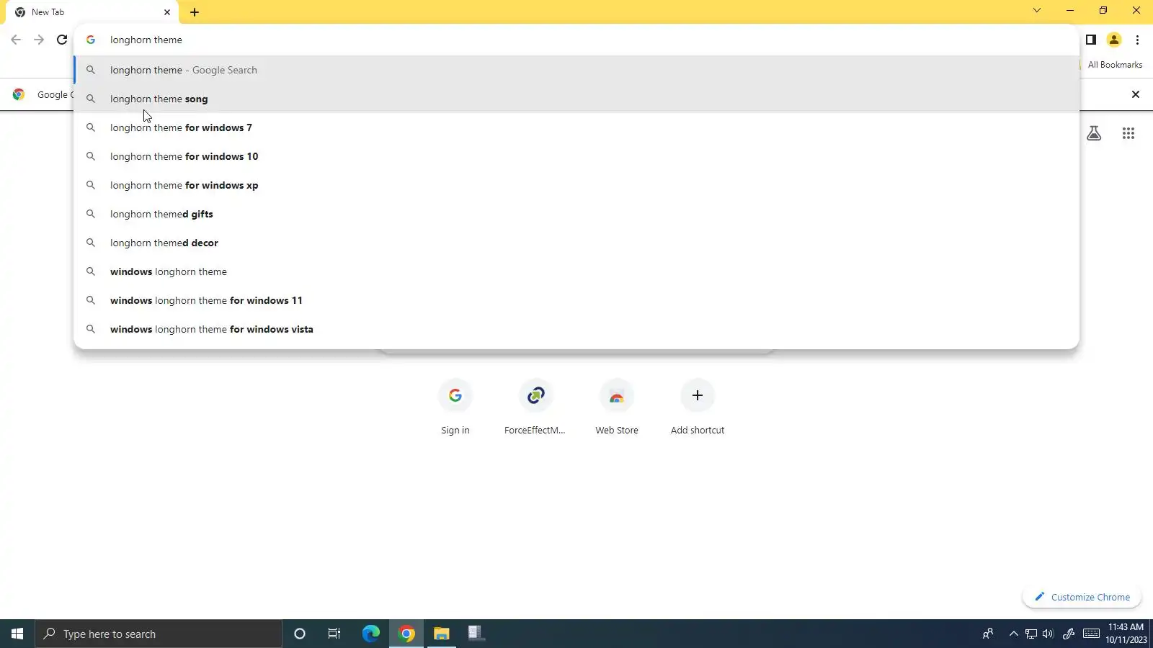
Task: Select suggestion "longhorn theme for windows xp"
Action: (x=576, y=185)
